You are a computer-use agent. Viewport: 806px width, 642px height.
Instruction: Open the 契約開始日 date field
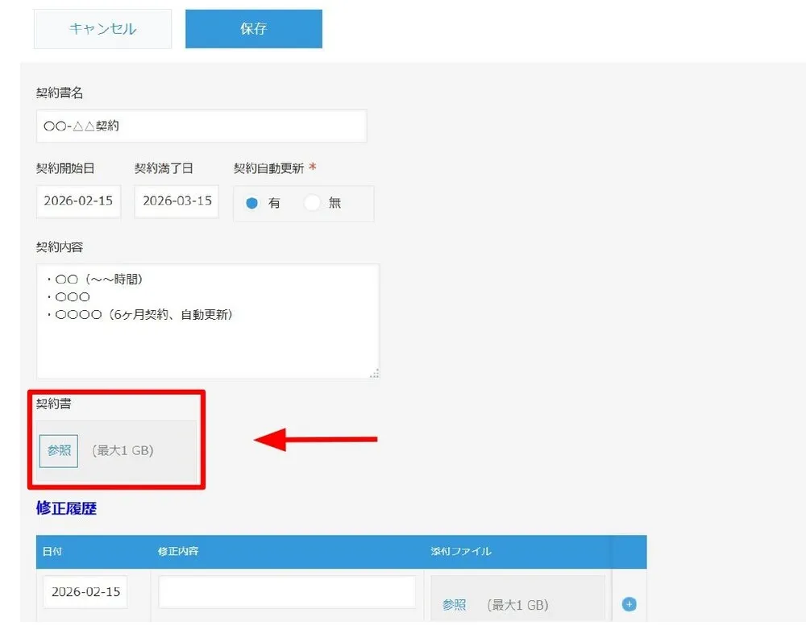click(77, 201)
